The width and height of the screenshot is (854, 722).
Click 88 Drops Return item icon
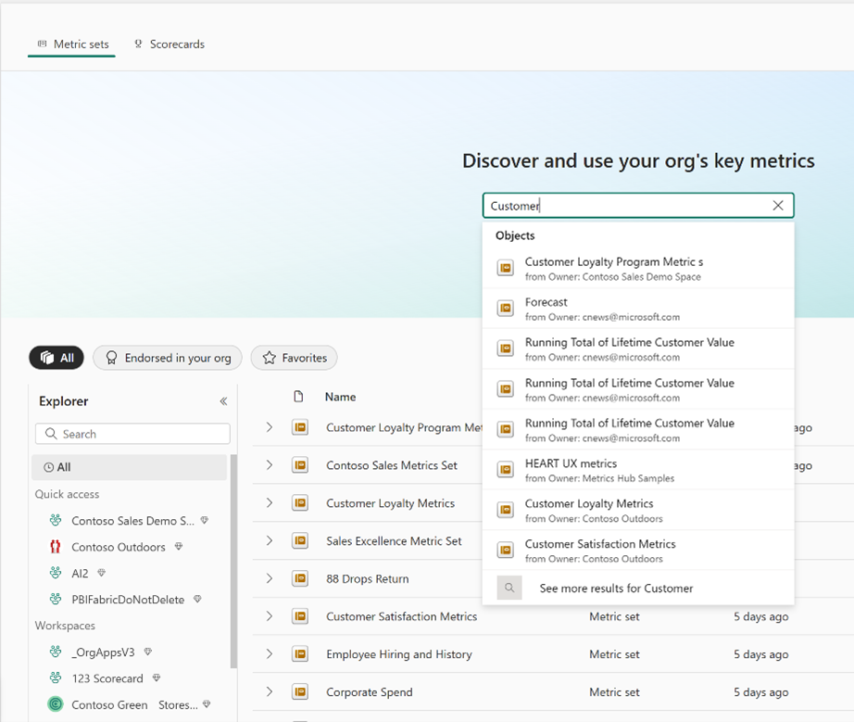pos(300,578)
